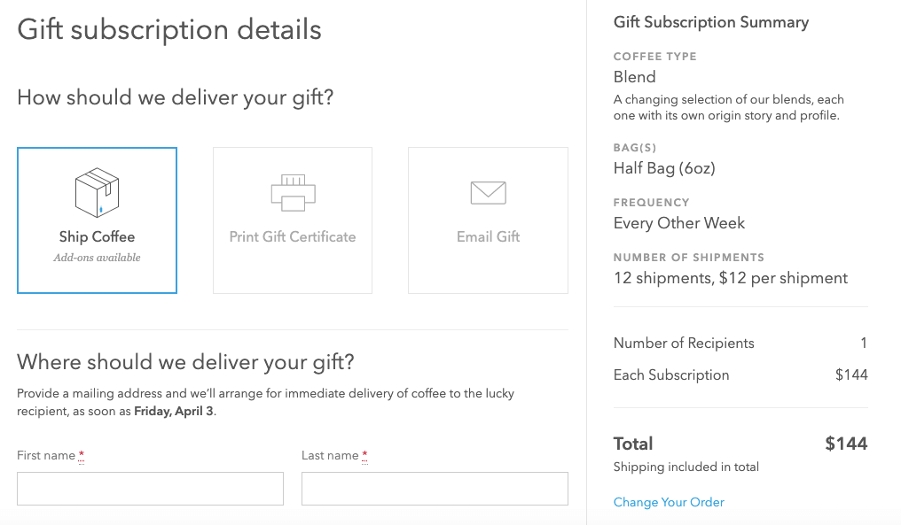Focus the Last name field

(435, 489)
